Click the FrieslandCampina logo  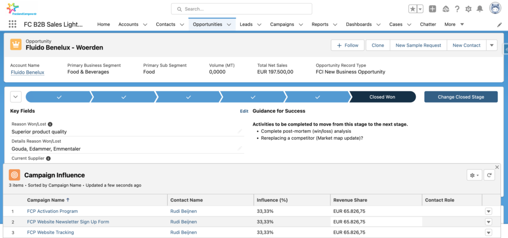[21, 9]
